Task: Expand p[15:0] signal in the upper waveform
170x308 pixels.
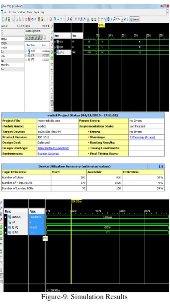Action: coord(55,52)
